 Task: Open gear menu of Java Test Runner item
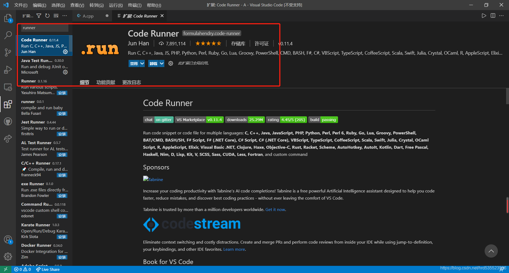(x=65, y=72)
